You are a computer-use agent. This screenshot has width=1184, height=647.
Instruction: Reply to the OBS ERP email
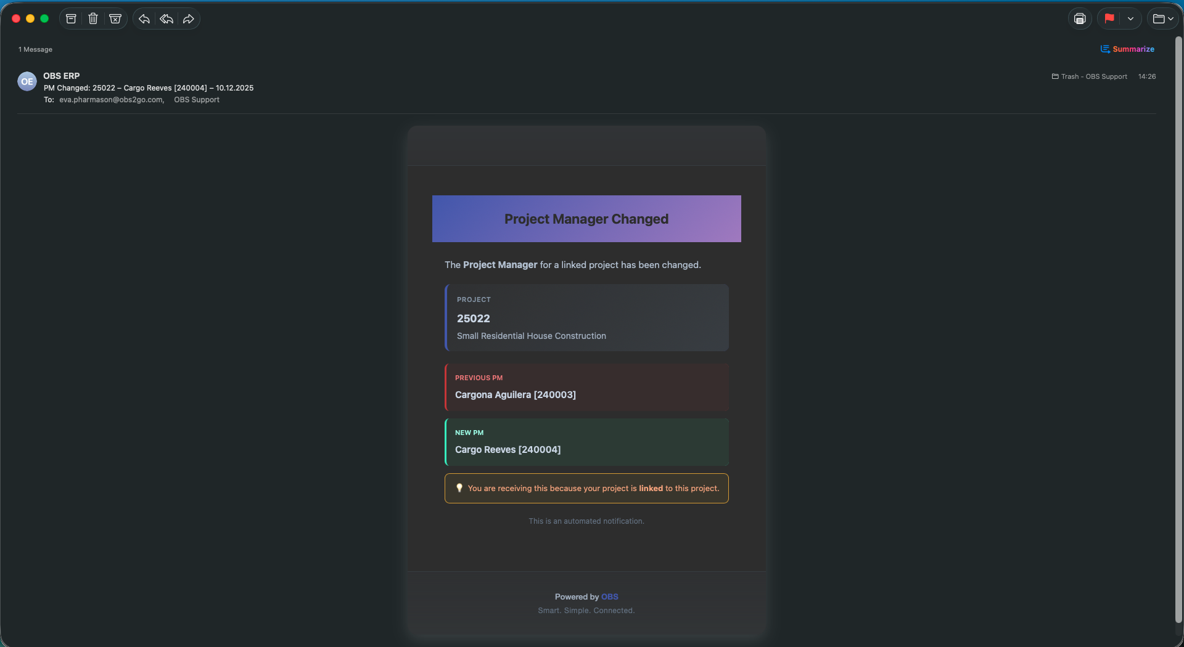[144, 19]
